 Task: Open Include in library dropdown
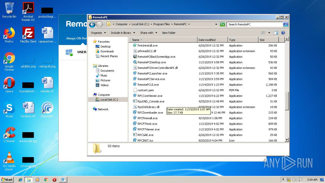(x=123, y=33)
